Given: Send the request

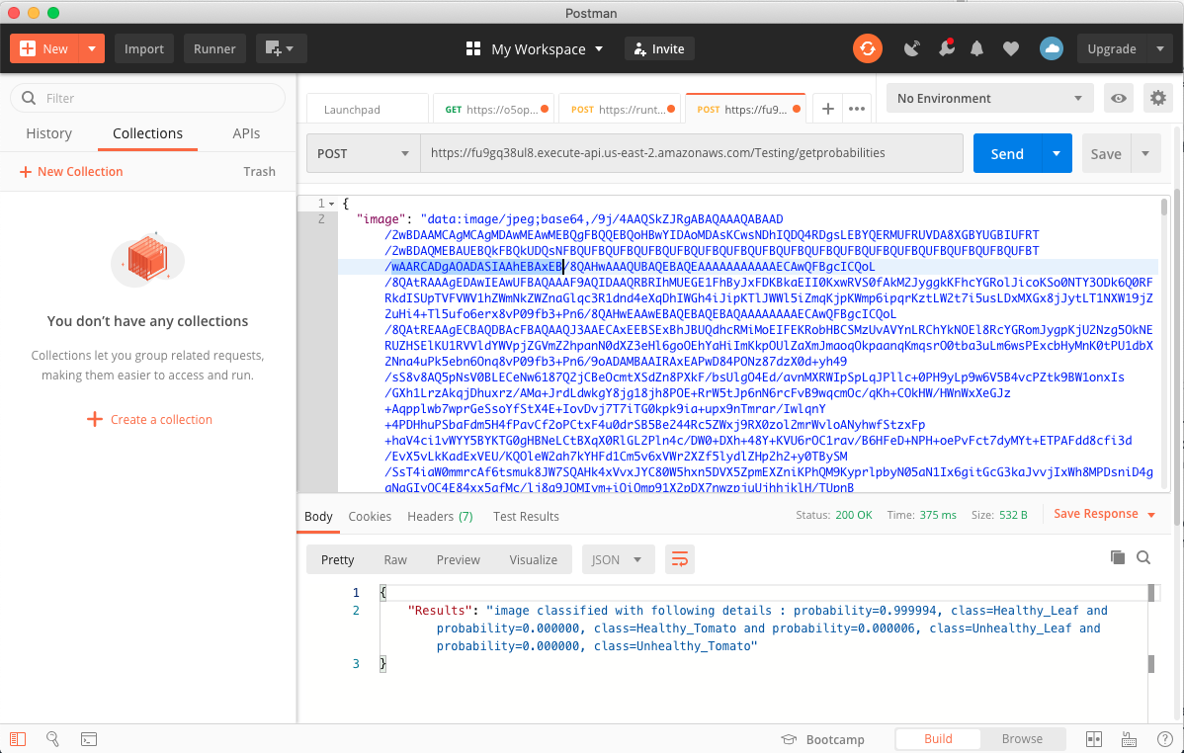Looking at the screenshot, I should point(1007,153).
